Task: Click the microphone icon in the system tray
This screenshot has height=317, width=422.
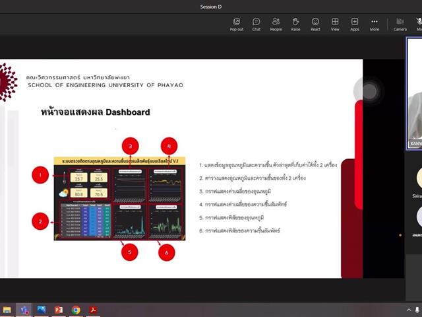Action: tap(417, 310)
